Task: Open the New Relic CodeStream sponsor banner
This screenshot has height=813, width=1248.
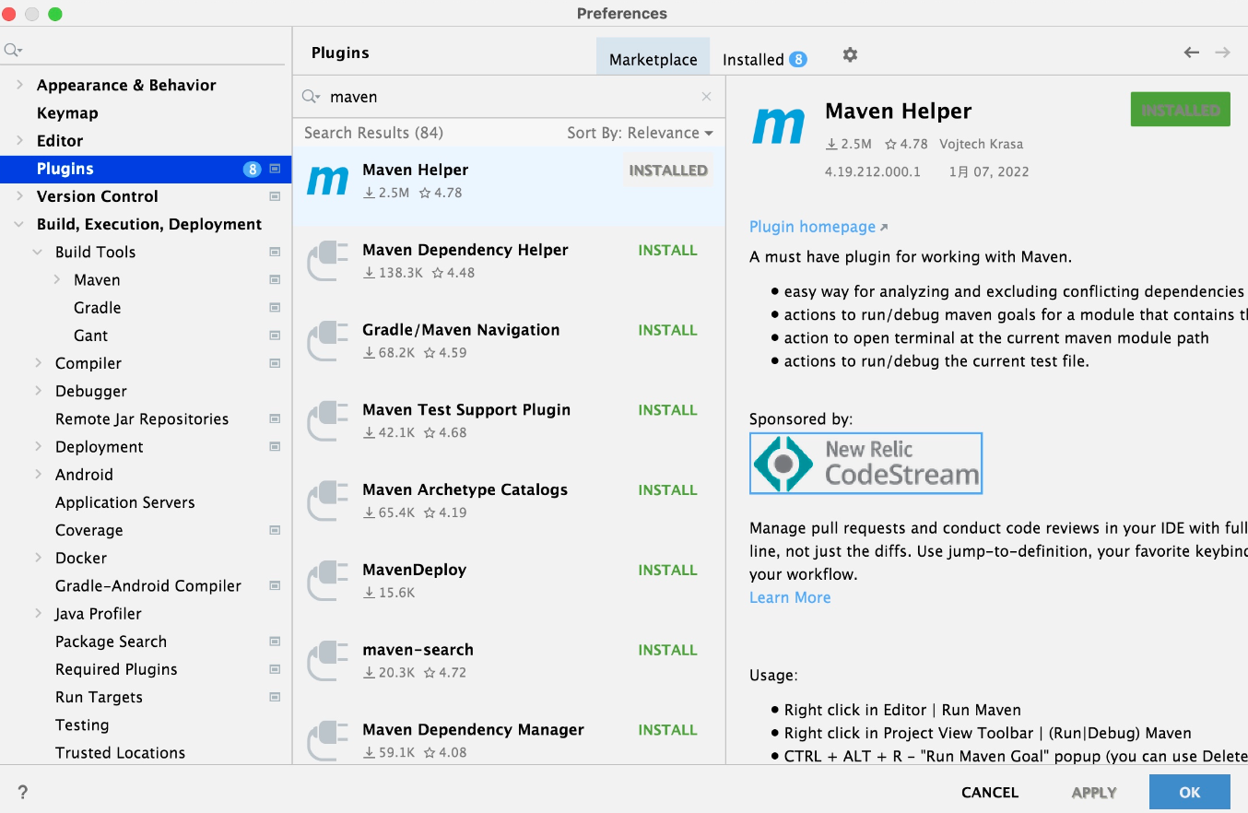Action: click(x=865, y=464)
